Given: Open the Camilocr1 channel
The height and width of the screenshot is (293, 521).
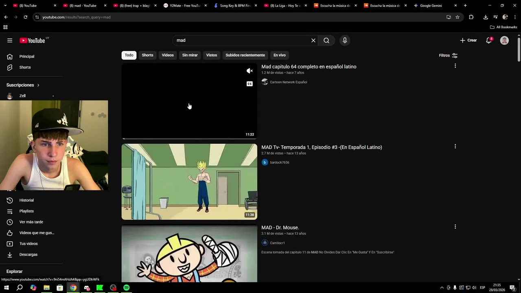Looking at the screenshot, I should click(277, 243).
